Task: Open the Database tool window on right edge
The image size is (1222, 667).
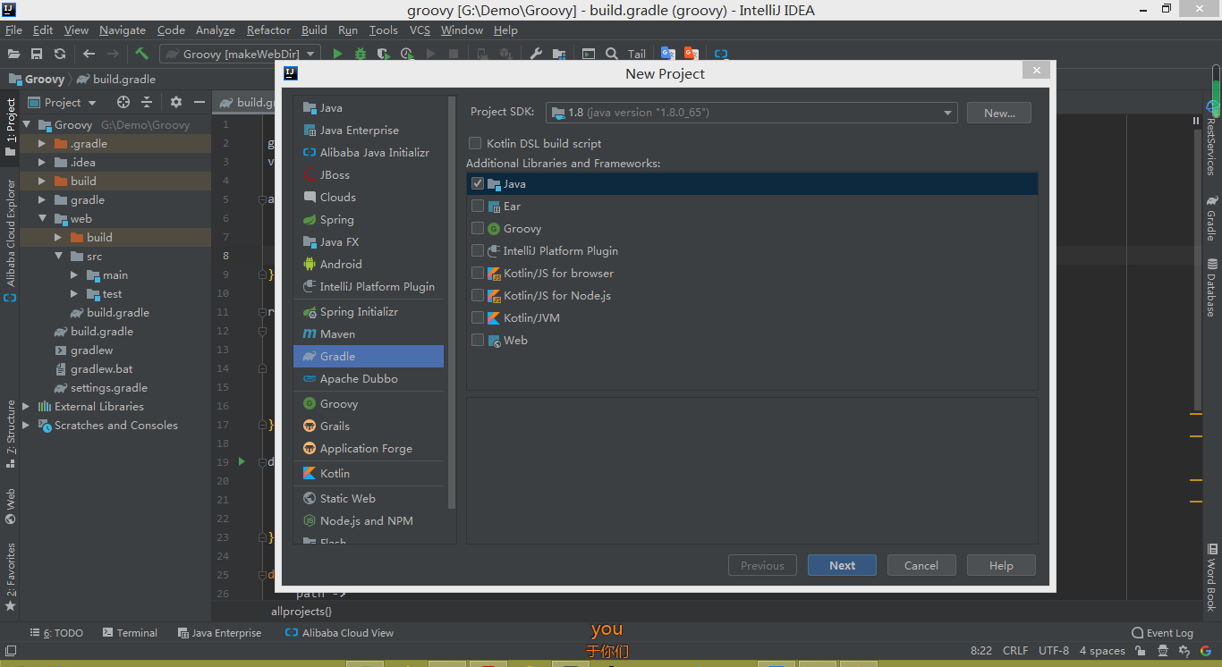Action: (x=1212, y=287)
